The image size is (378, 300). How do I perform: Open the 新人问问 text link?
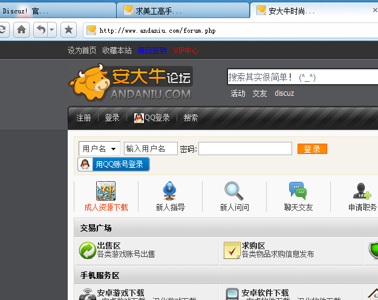(x=234, y=207)
